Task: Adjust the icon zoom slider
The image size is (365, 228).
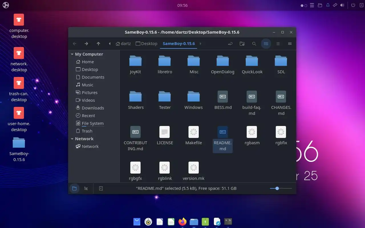Action: [281, 188]
